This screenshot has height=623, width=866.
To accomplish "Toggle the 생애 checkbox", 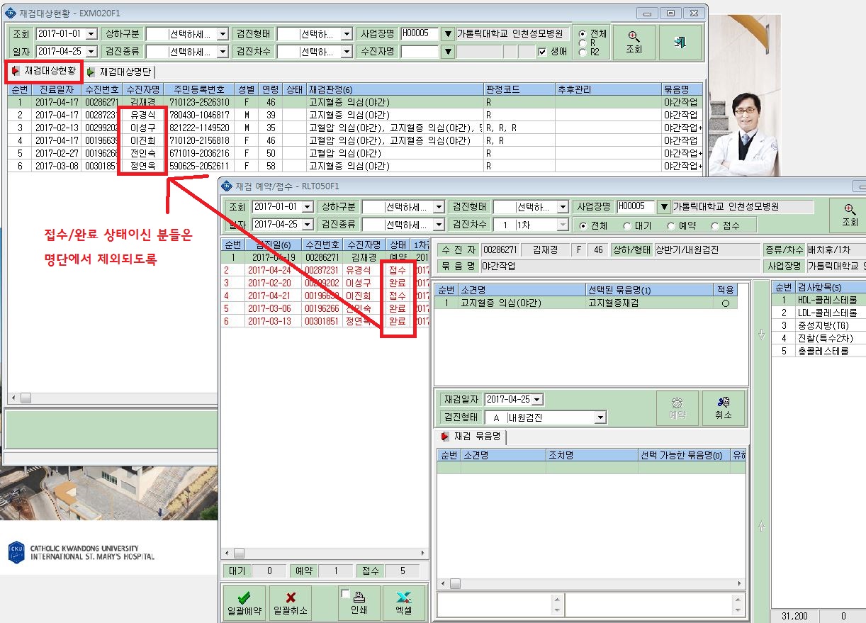I will (542, 52).
